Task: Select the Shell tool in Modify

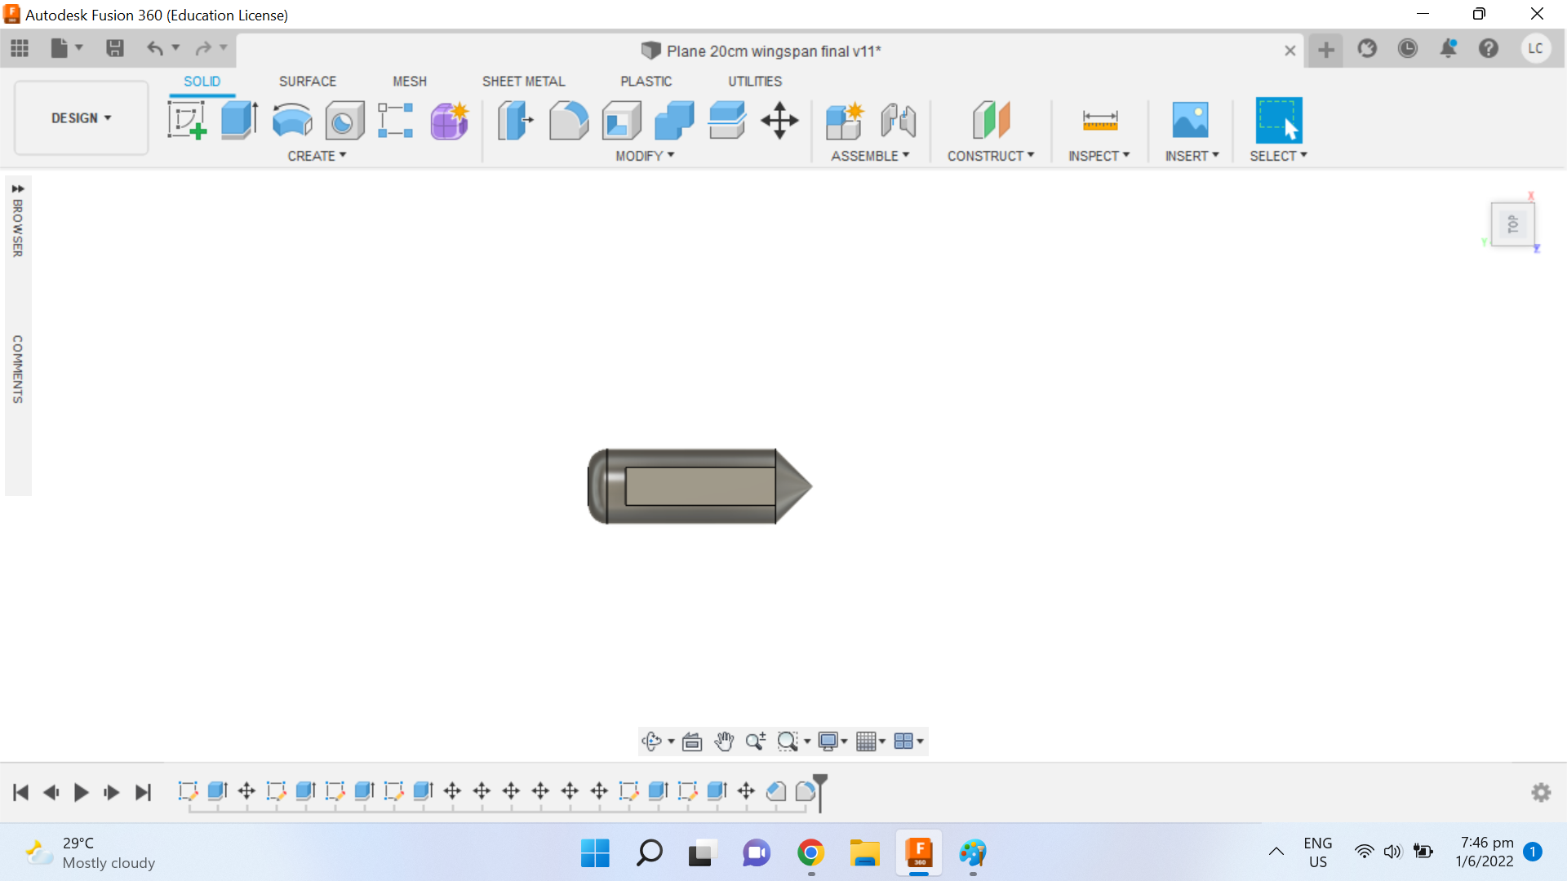Action: point(621,119)
